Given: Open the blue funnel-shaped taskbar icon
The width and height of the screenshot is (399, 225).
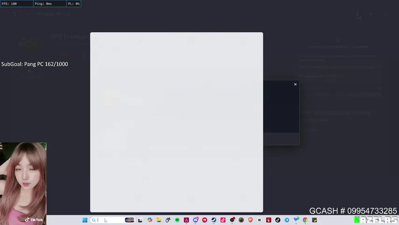Looking at the screenshot, I should 296,220.
